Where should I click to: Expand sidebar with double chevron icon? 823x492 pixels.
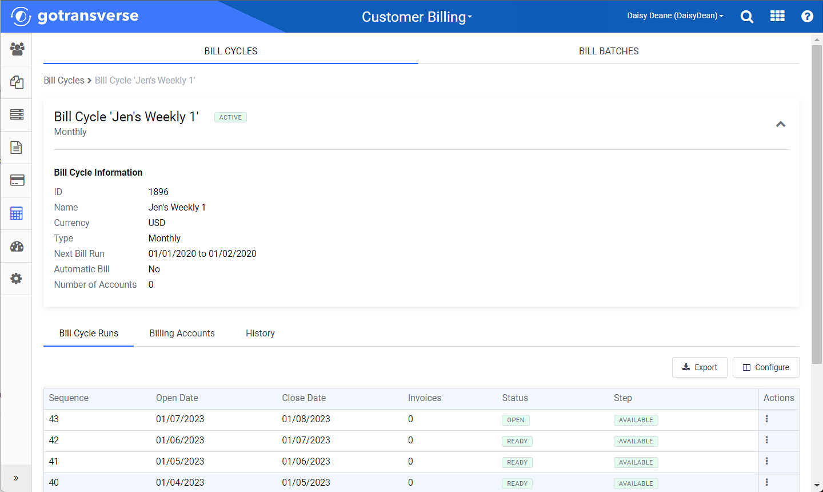[x=16, y=478]
